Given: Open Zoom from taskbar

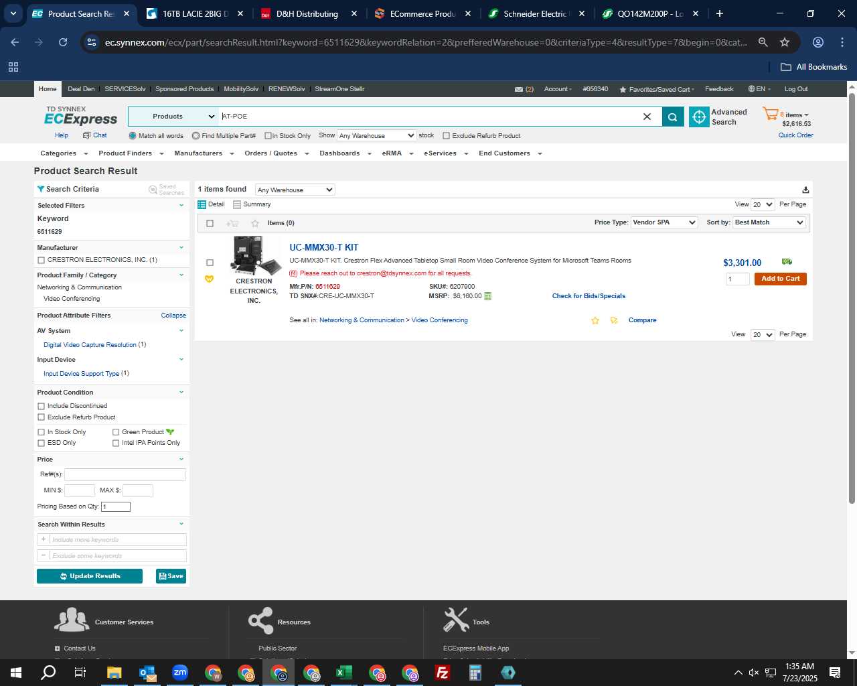Looking at the screenshot, I should [x=179, y=673].
